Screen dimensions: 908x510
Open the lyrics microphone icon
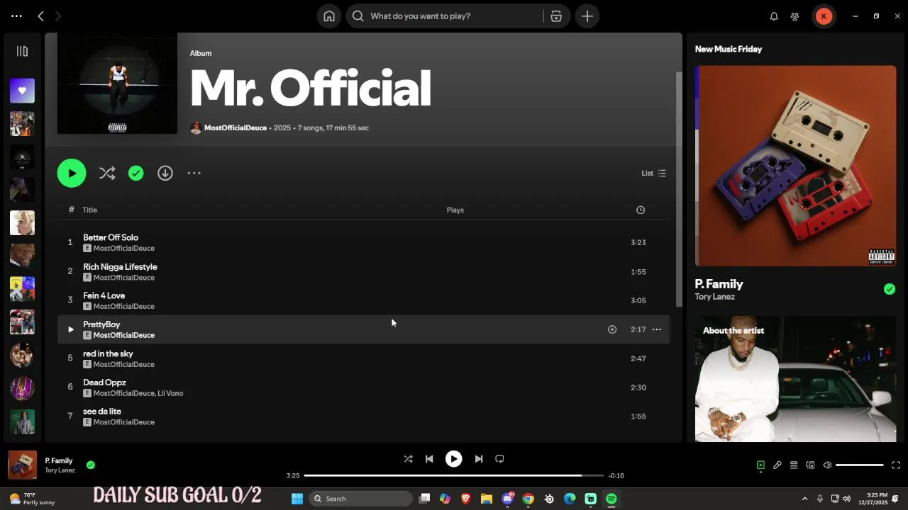777,465
